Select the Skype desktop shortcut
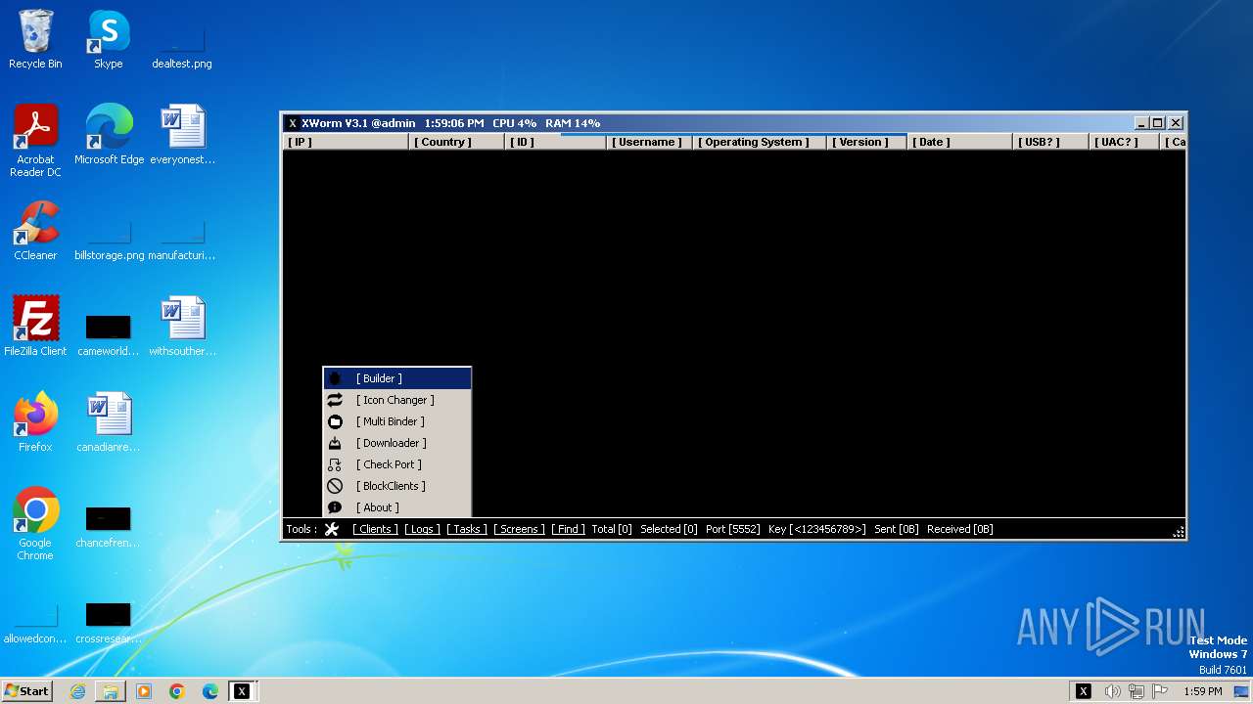This screenshot has height=704, width=1253. pyautogui.click(x=109, y=40)
